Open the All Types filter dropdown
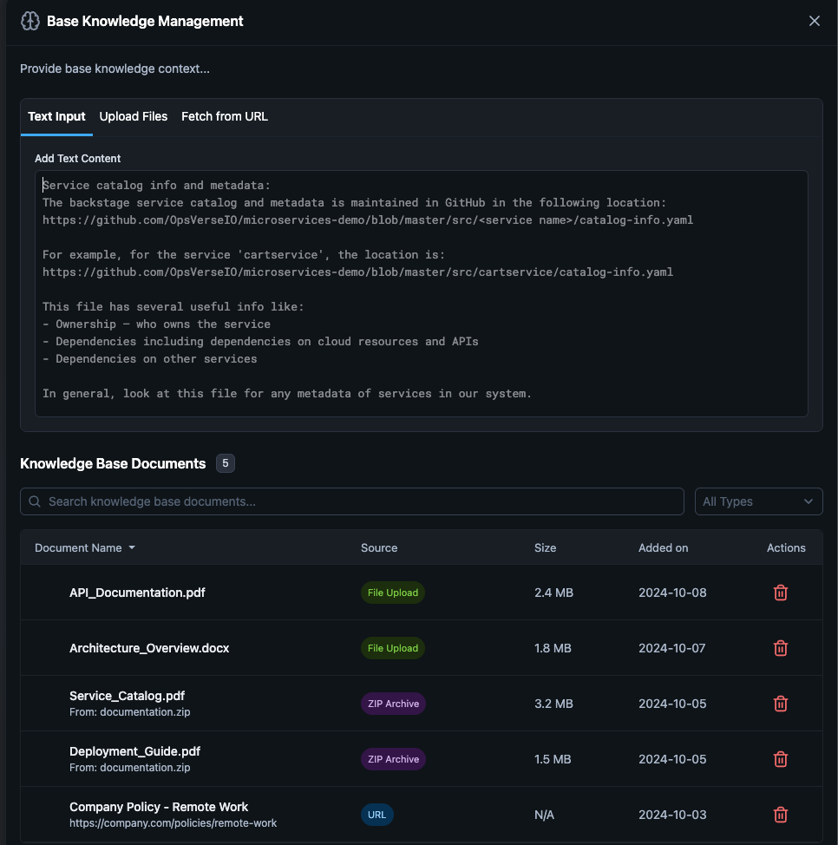Viewport: 838px width, 845px height. point(758,501)
